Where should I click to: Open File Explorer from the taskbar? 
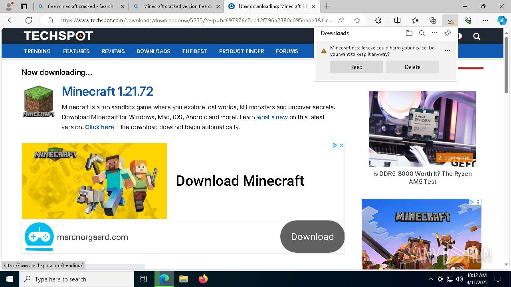coord(183,279)
